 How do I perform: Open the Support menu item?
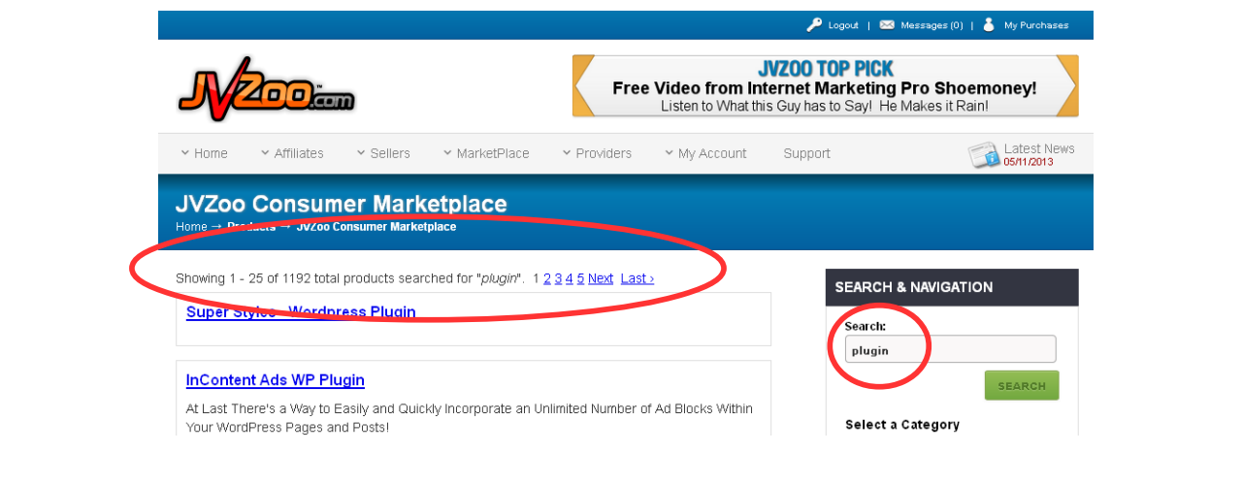click(806, 153)
